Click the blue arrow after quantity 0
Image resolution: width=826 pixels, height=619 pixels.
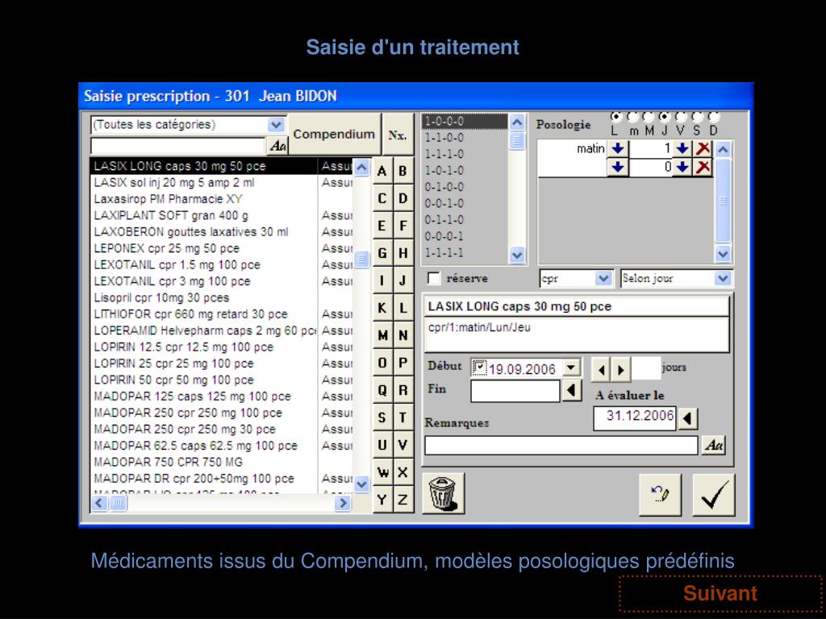pos(682,168)
